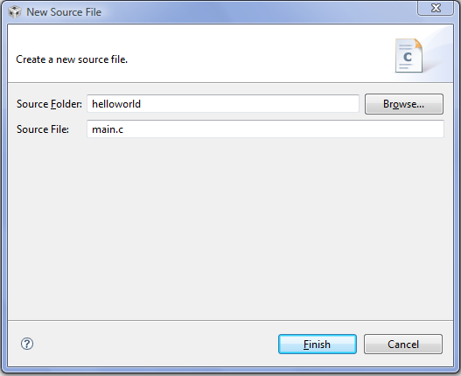The image size is (461, 376).
Task: Open help via the question mark icon
Action: pos(27,344)
